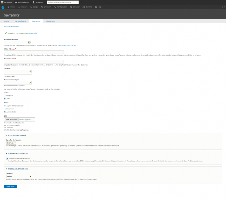Click the toolbar orientation toggle icon
The height and width of the screenshot is (199, 226).
point(223,7)
